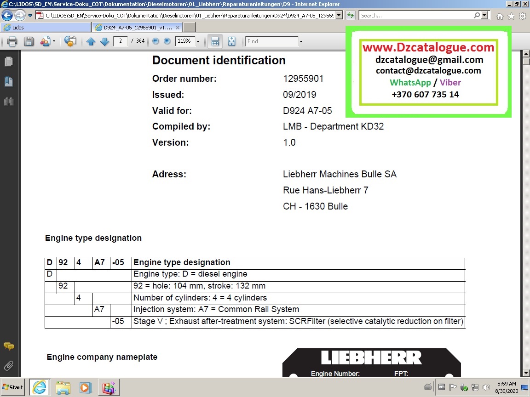Open the colorful cube app on taskbar
The height and width of the screenshot is (397, 530).
(x=109, y=387)
